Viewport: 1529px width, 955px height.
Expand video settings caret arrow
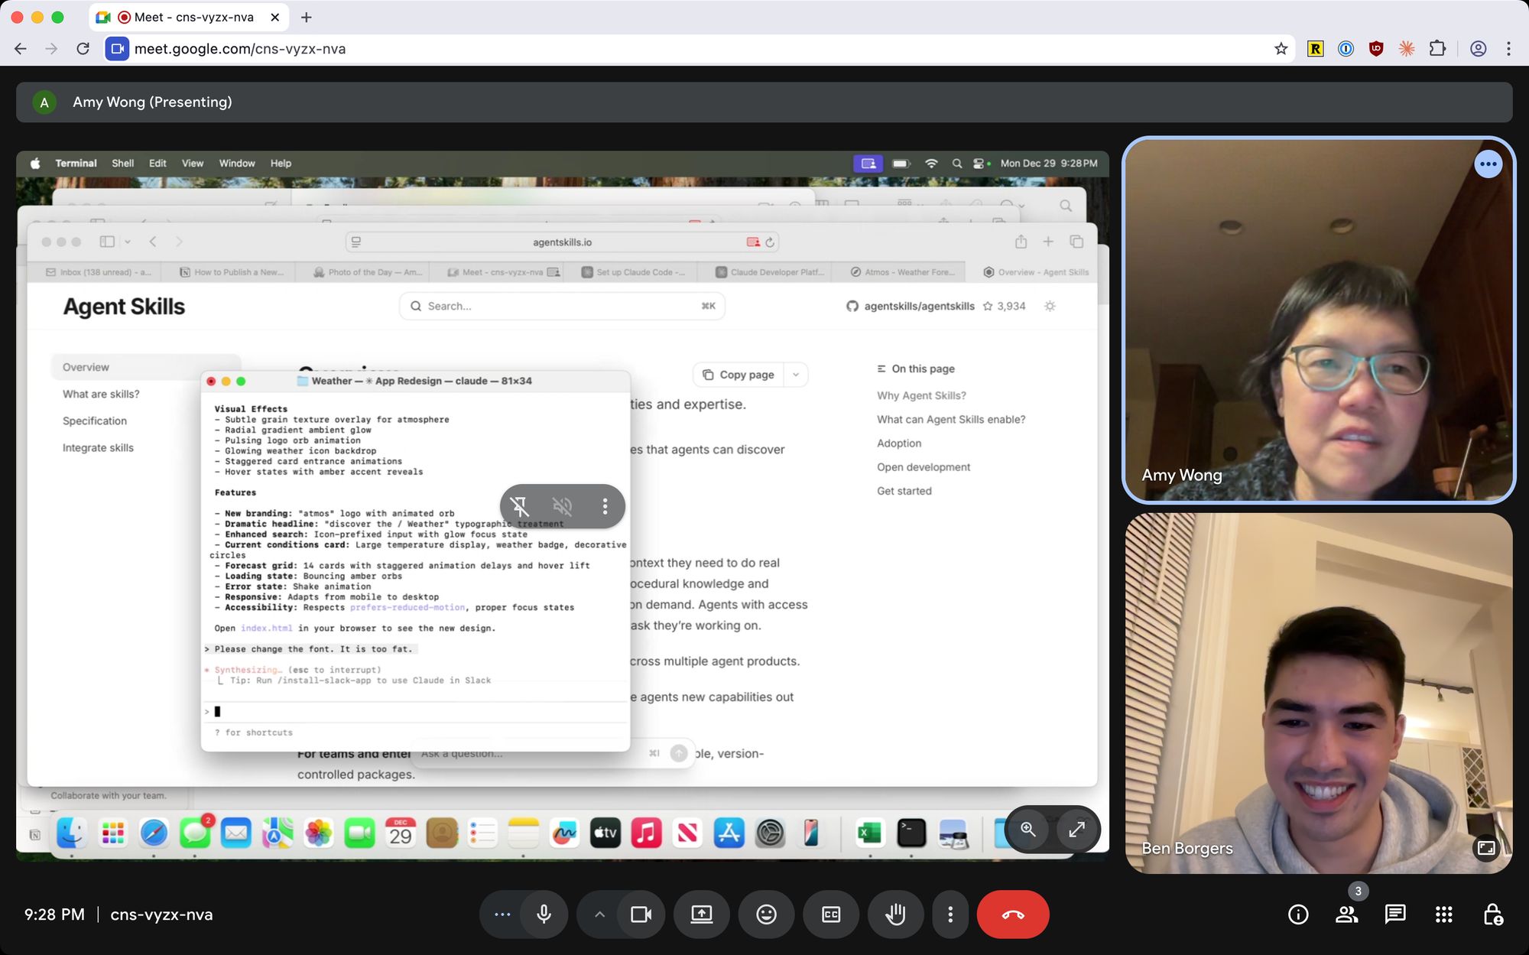(599, 914)
